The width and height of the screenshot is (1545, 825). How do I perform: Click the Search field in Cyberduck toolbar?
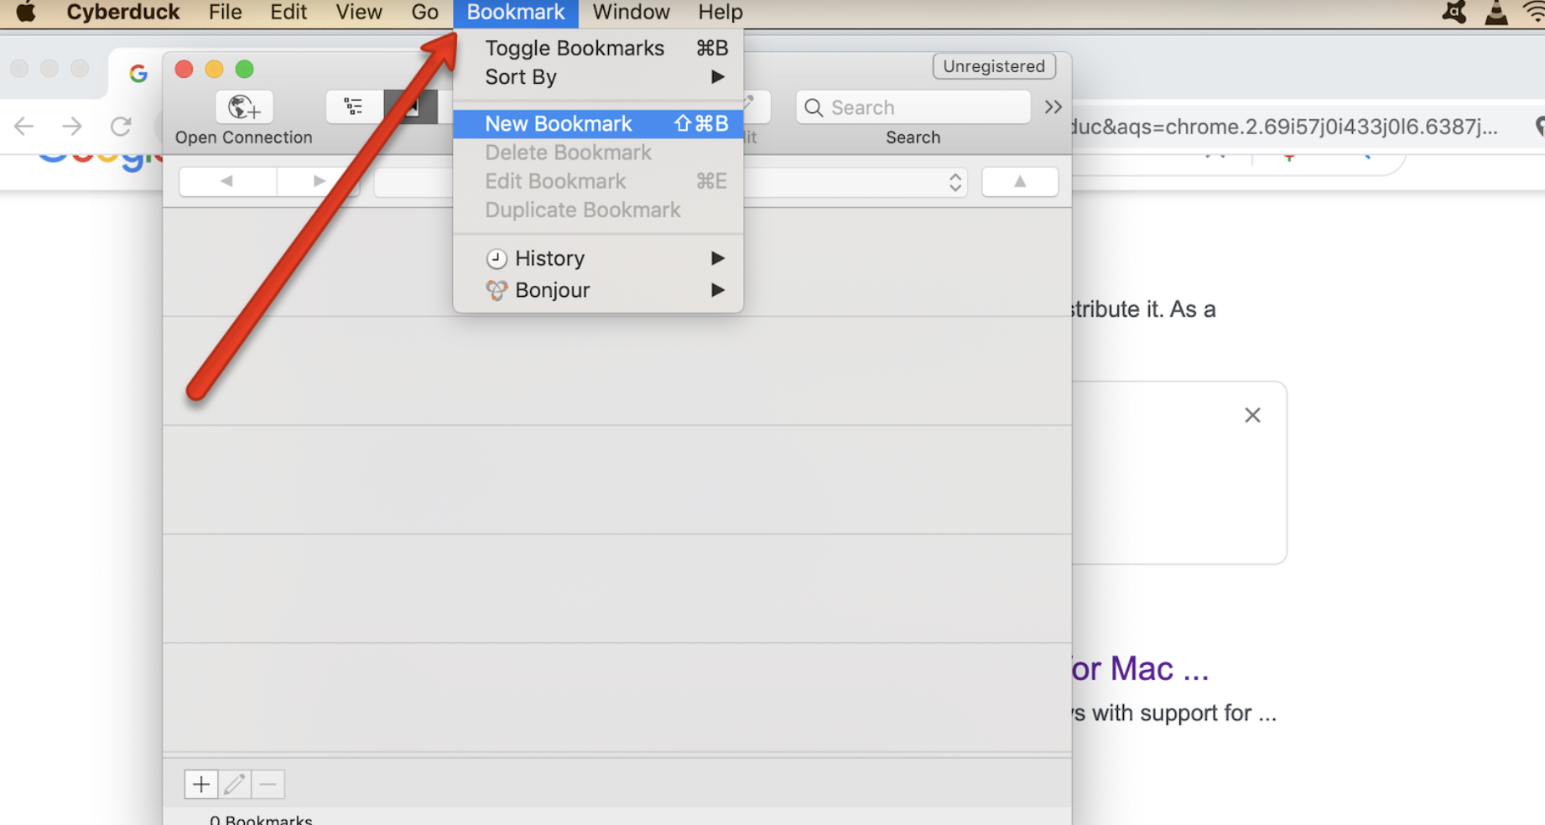click(x=913, y=107)
